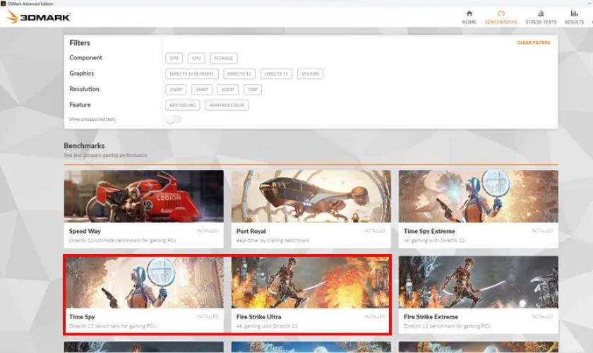Screen dimensions: 593x353
Task: Click INSTALLED label on Fire Strike Extreme card
Action: [x=542, y=316]
